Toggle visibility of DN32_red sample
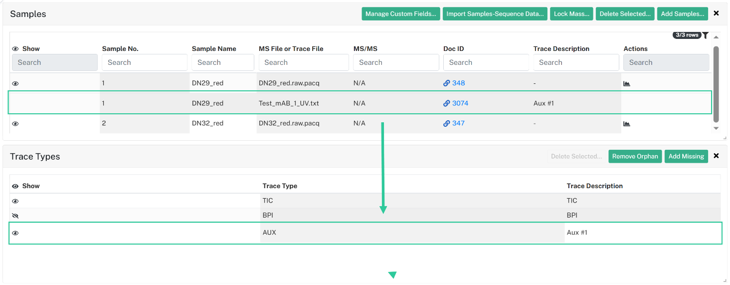 point(15,123)
